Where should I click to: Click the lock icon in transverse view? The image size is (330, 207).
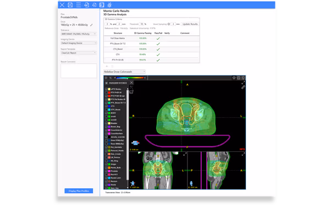tap(131, 92)
